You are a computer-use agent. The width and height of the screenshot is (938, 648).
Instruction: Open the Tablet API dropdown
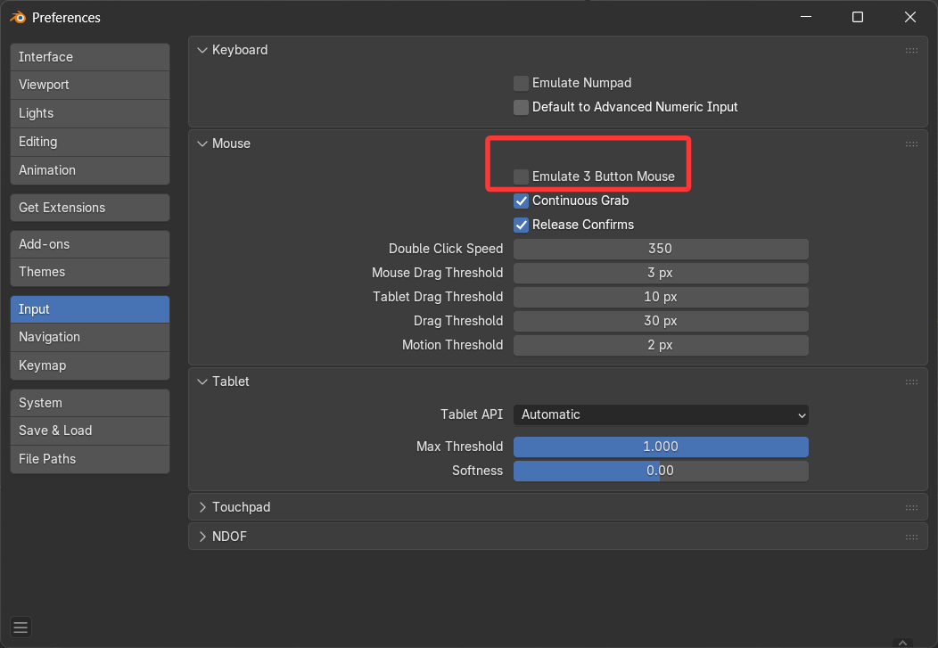(x=661, y=414)
